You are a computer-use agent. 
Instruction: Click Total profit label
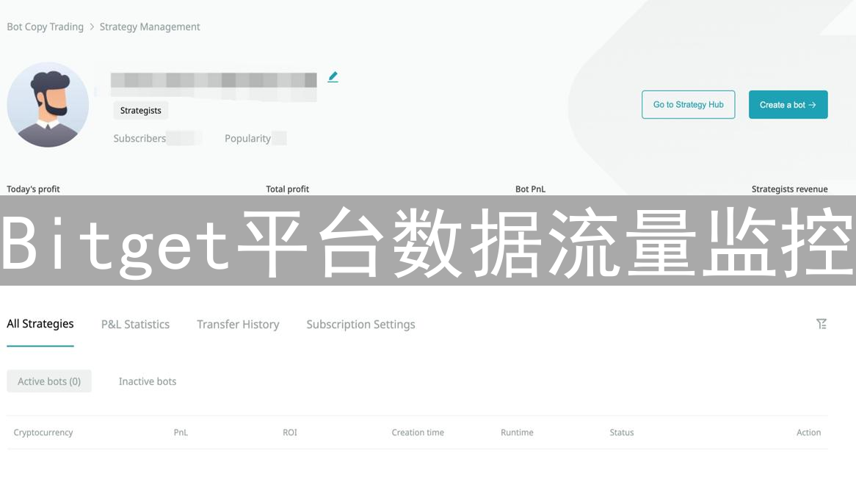tap(287, 189)
